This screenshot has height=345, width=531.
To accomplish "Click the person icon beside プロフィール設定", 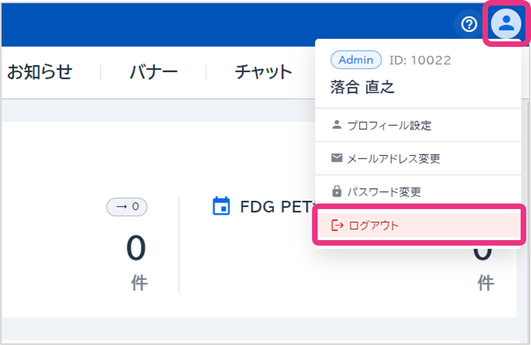I will coord(337,125).
